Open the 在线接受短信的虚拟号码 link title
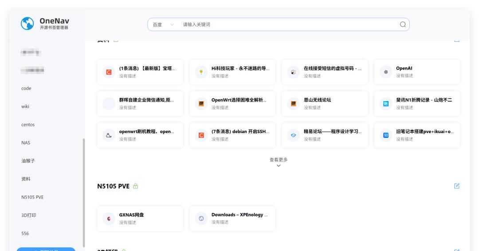Screen dimensions: 479x251 [x=332, y=68]
